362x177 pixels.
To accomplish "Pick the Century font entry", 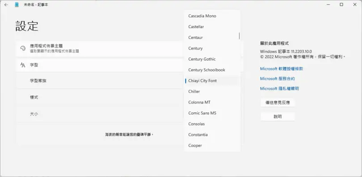I will coord(212,48).
